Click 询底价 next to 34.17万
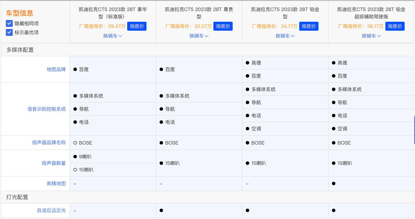The width and height of the screenshot is (415, 219). pos(309,26)
